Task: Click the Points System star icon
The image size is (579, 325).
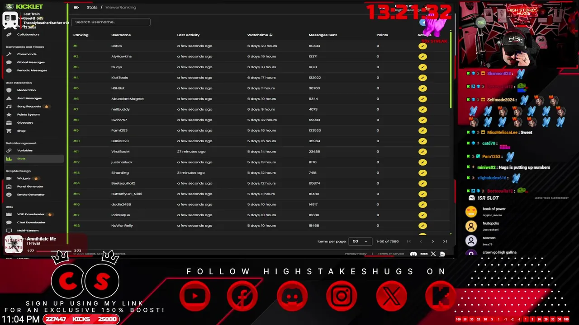Action: coord(9,115)
